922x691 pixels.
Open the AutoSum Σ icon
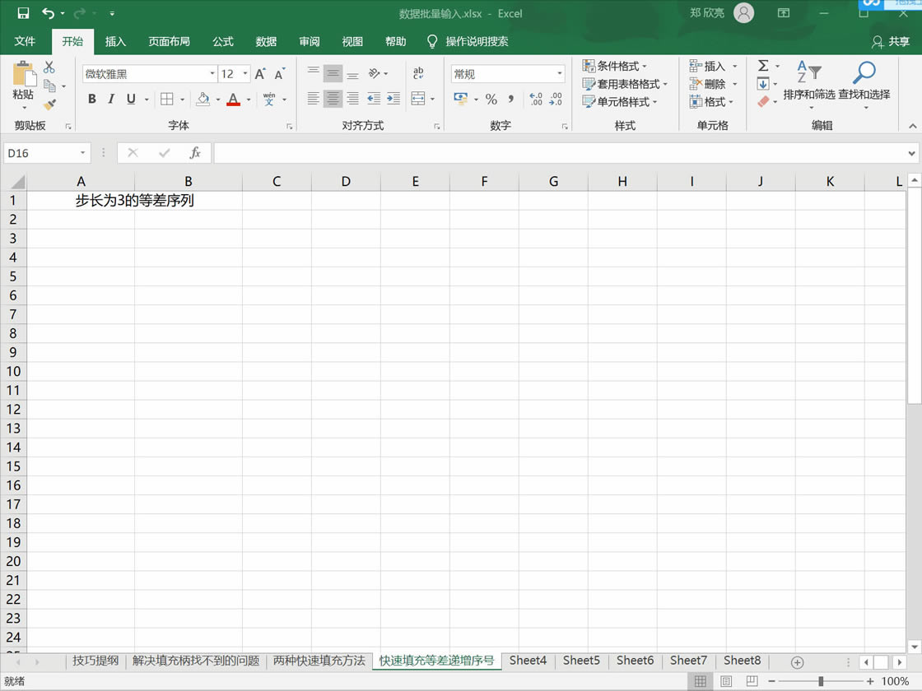pyautogui.click(x=764, y=66)
